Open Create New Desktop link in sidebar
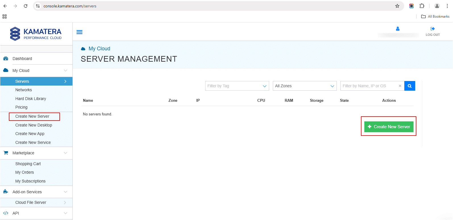Screen dimensions: 453x220 click(x=34, y=125)
